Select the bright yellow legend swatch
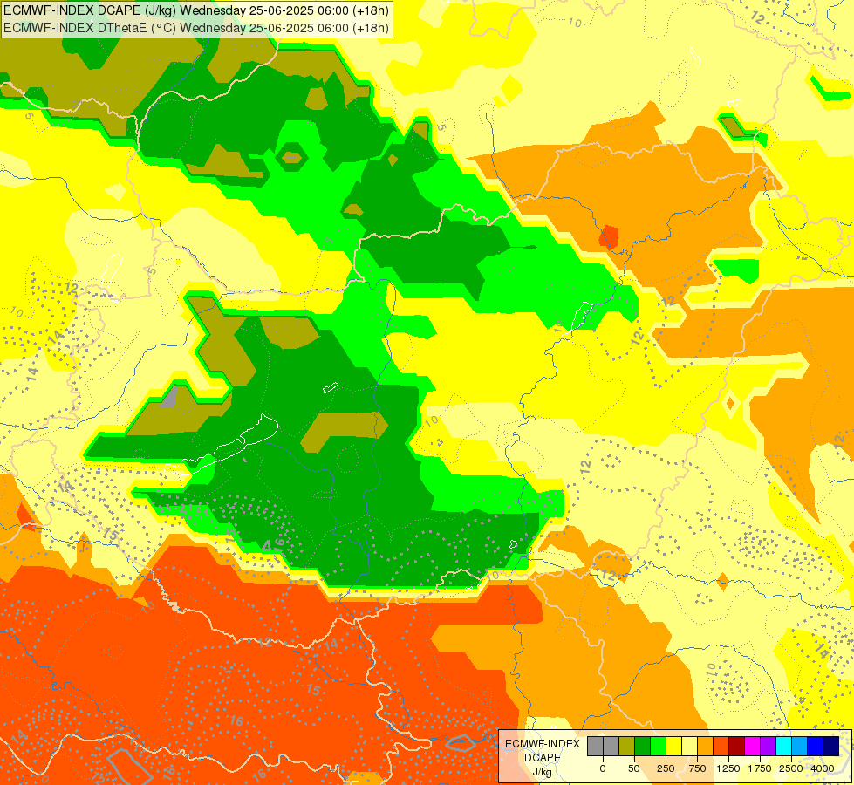 click(674, 747)
